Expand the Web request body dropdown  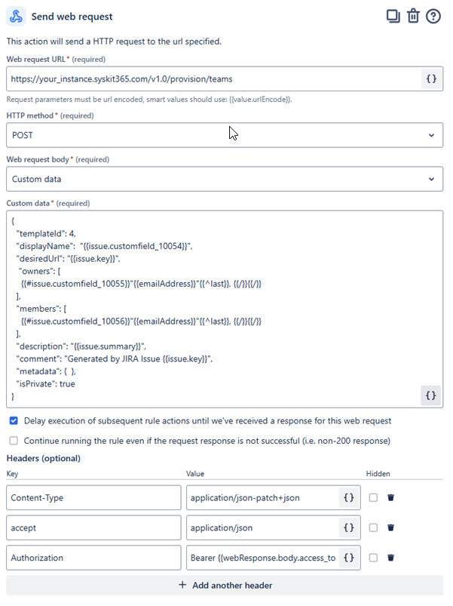(x=225, y=179)
